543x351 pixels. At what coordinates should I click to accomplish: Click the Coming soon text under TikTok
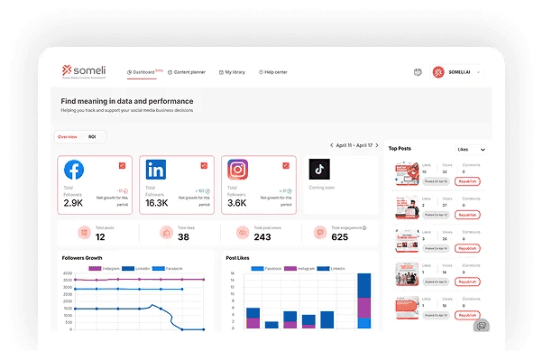point(322,188)
